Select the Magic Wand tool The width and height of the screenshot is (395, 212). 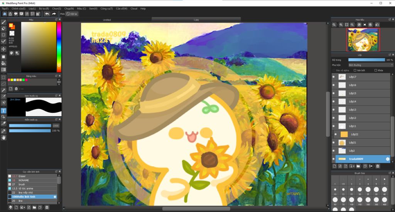click(x=3, y=90)
